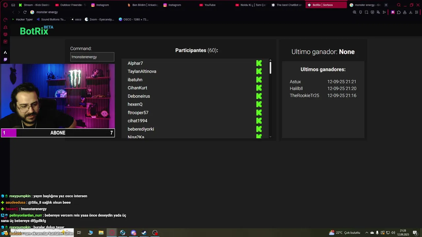Take a snapshot with the capture icon
This screenshot has height=237, width=422.
pos(367,12)
